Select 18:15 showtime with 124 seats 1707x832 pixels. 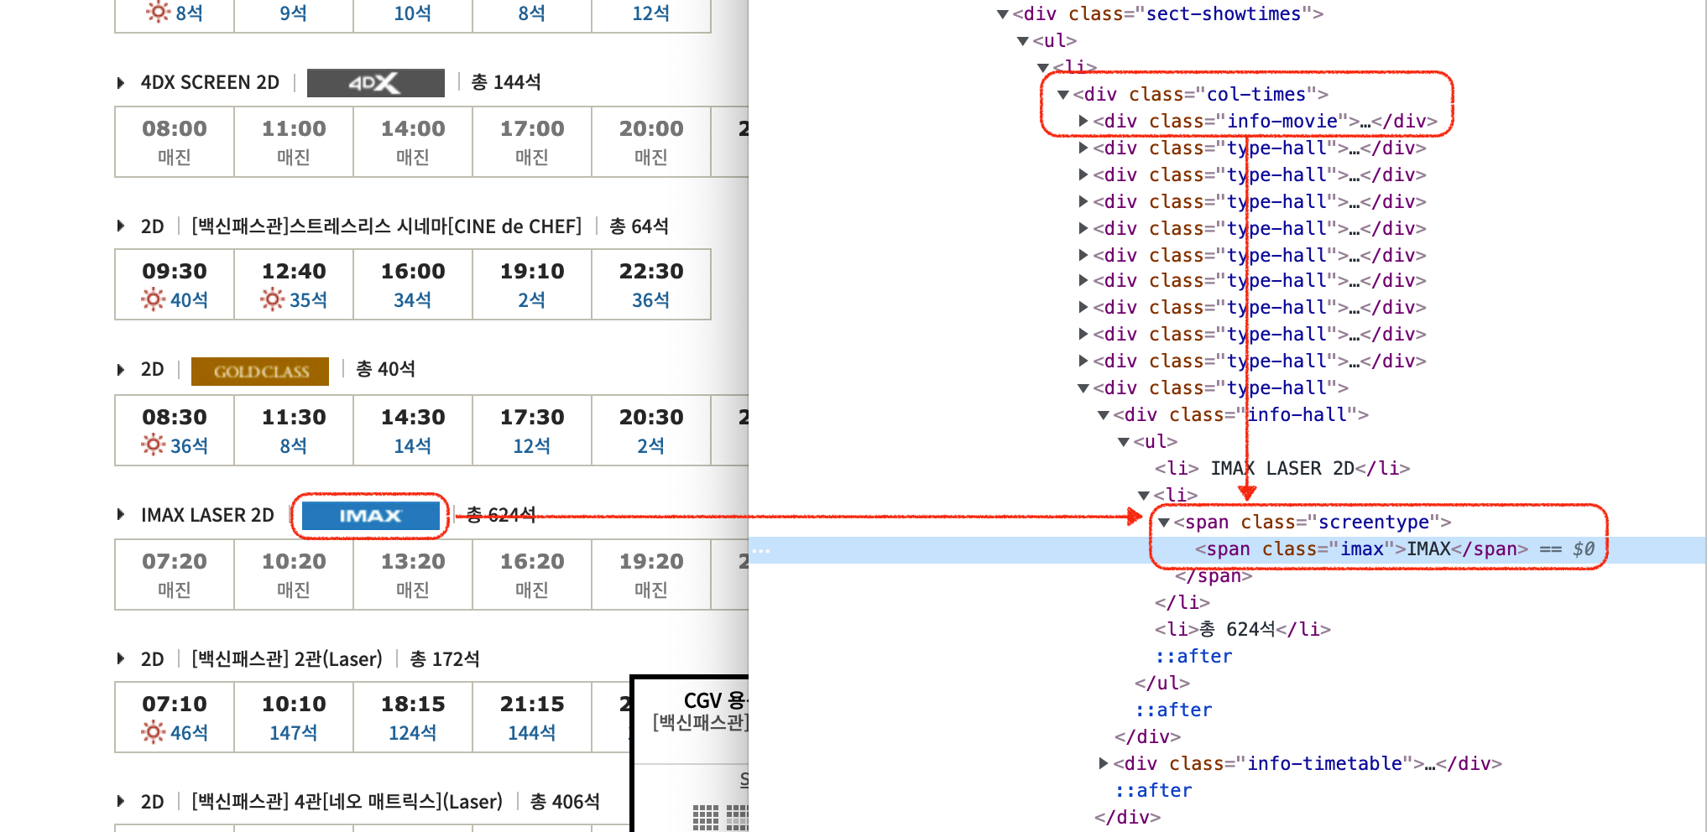(x=413, y=717)
